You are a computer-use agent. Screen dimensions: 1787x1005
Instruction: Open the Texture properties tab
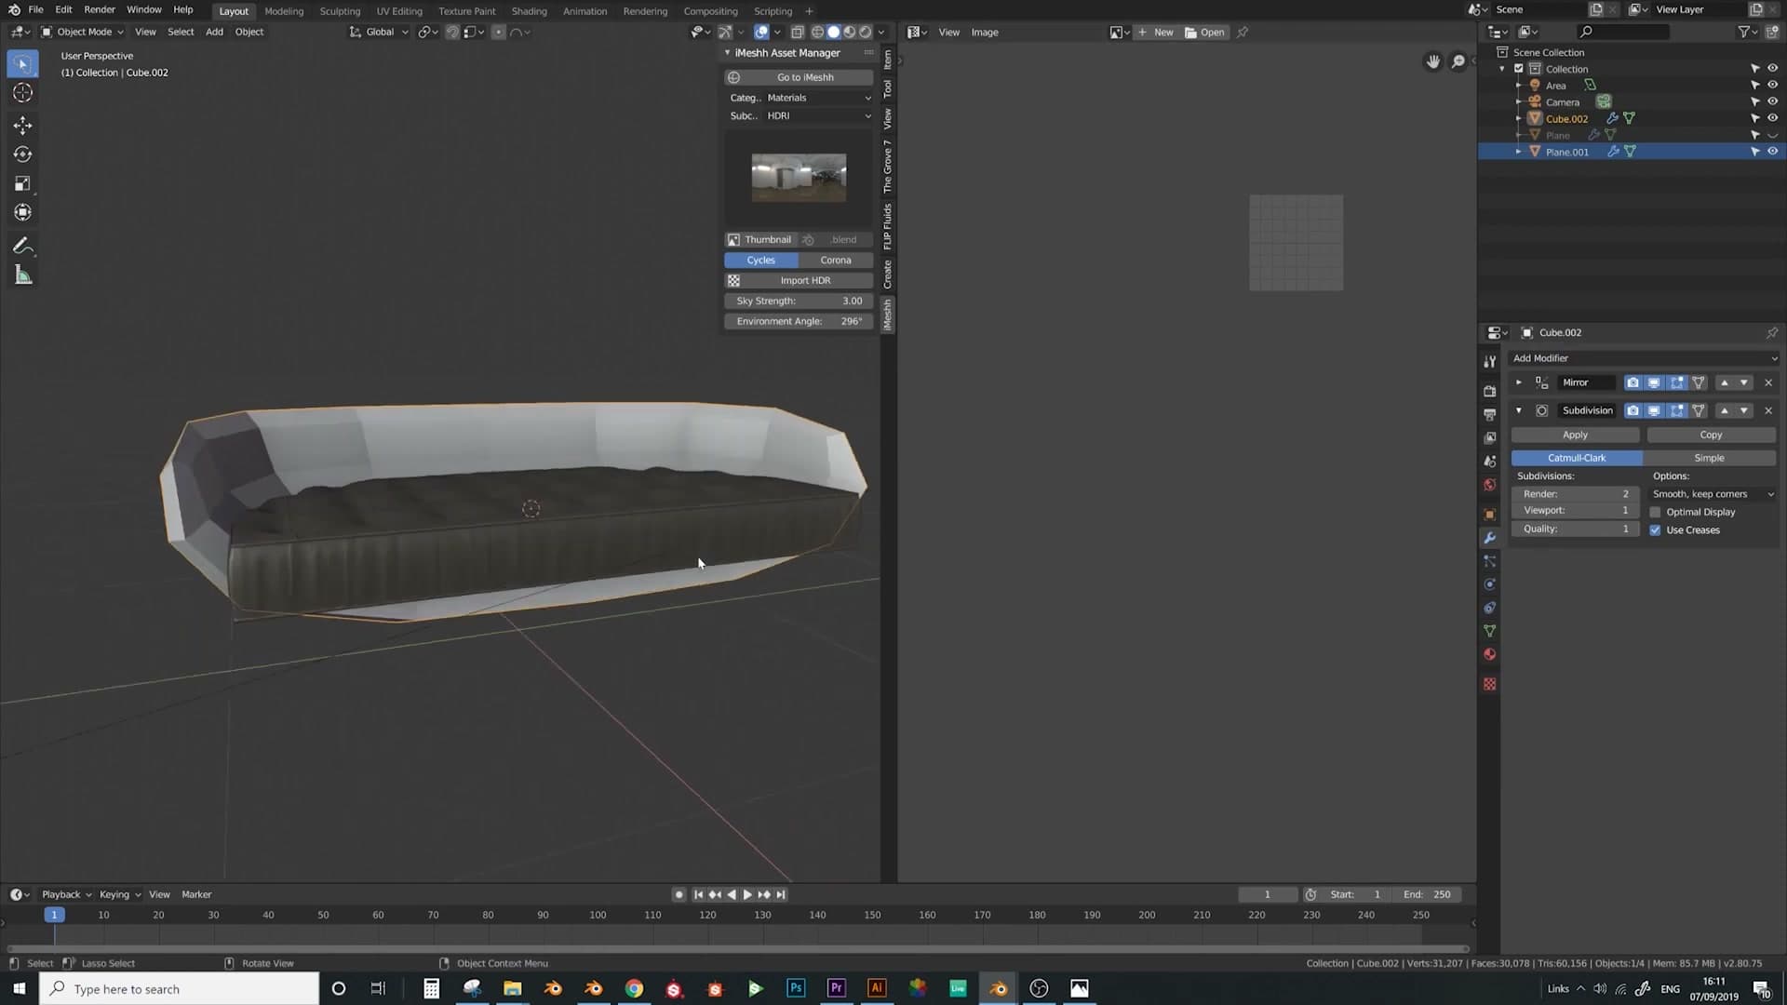point(1489,684)
